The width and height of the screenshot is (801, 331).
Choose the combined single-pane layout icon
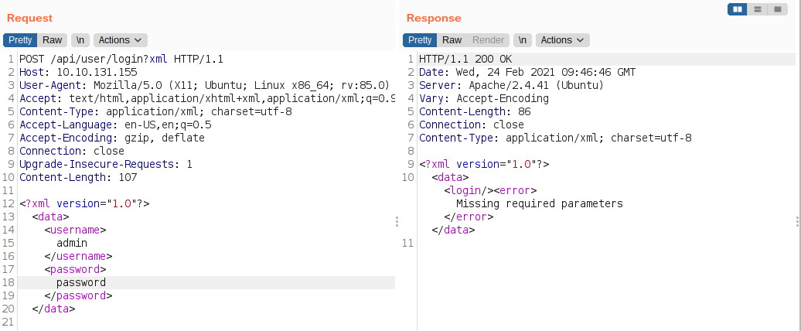click(778, 9)
